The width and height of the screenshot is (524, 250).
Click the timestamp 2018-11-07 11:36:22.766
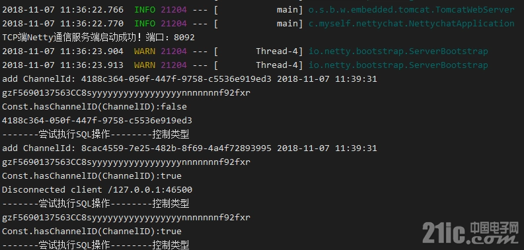[63, 10]
